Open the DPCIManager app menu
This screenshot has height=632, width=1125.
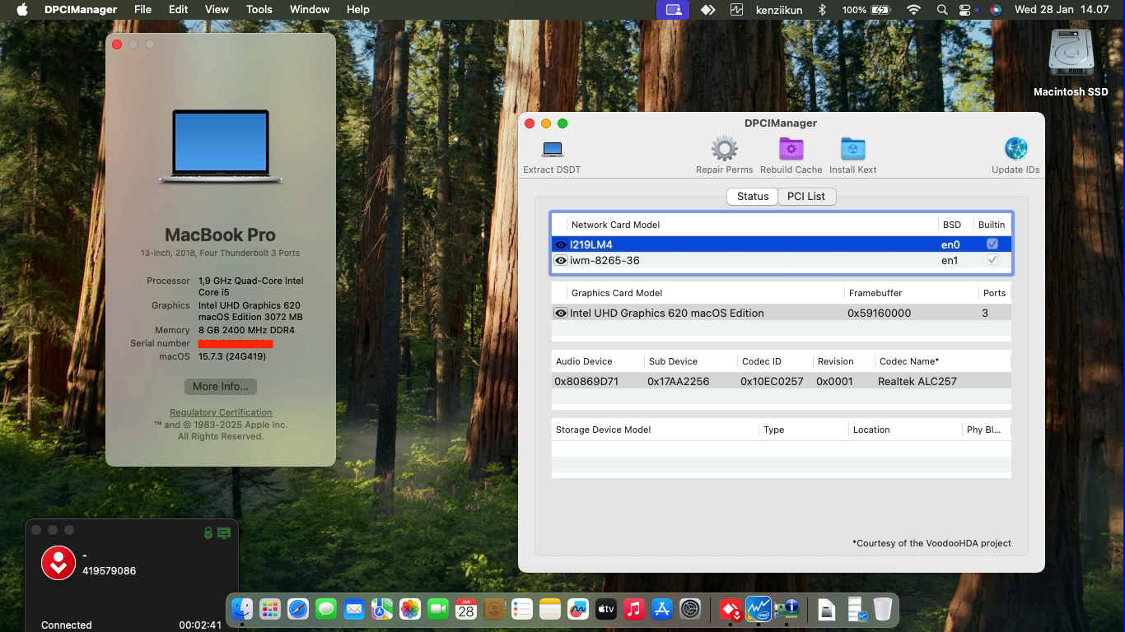(x=80, y=9)
